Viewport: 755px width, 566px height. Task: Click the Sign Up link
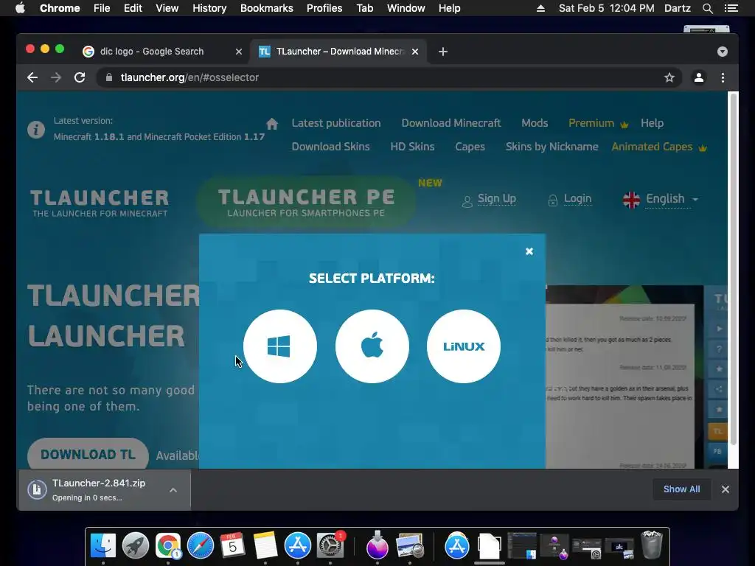pos(496,199)
